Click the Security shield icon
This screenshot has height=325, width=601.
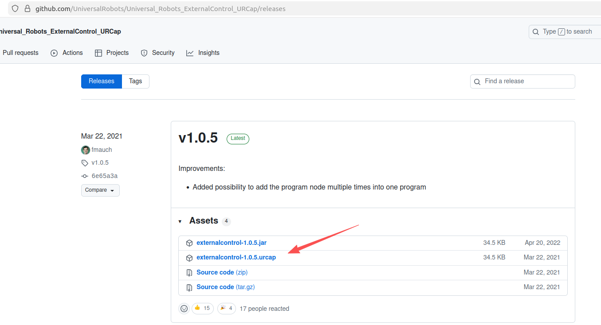[x=144, y=53]
